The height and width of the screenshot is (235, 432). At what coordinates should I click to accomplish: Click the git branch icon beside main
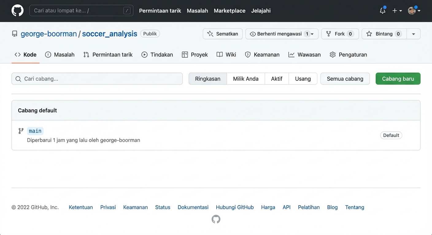point(21,131)
